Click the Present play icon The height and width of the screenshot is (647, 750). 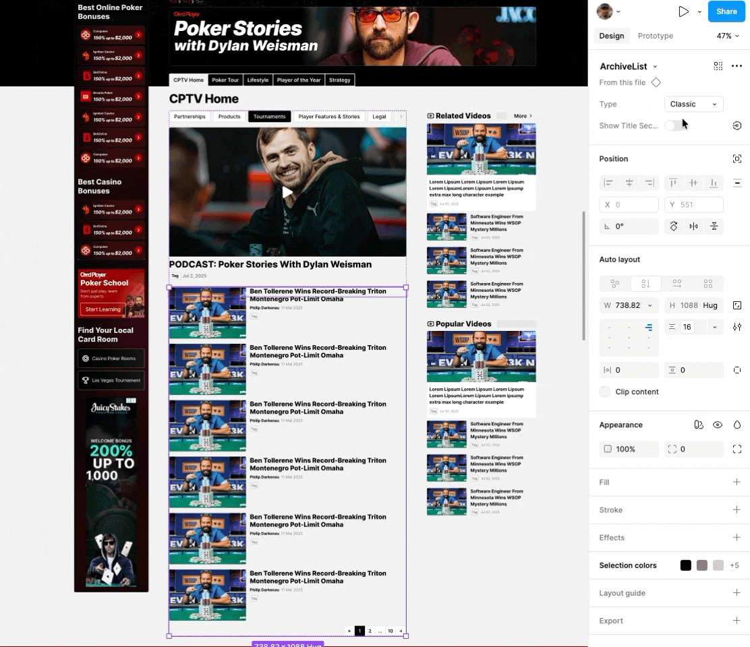(x=683, y=11)
